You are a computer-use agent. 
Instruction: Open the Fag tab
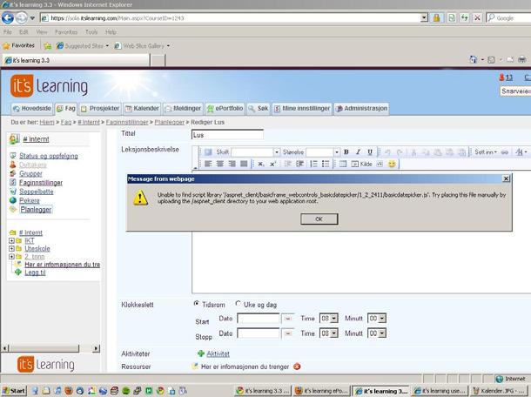point(66,109)
